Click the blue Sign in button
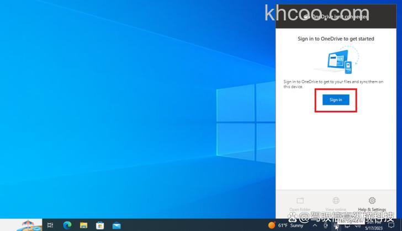Image resolution: width=402 pixels, height=231 pixels. pos(336,100)
